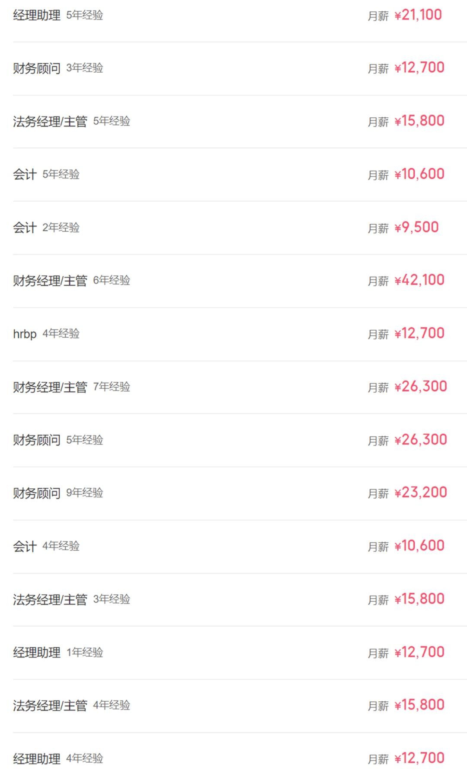Click 财务顾问 with 9年经验
467x774 pixels.
pyautogui.click(x=37, y=493)
